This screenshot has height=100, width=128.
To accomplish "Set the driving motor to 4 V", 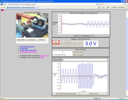I will click(x=74, y=42).
